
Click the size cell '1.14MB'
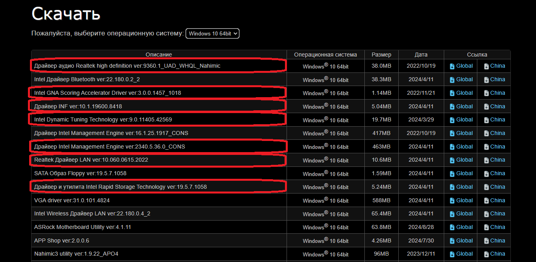381,93
